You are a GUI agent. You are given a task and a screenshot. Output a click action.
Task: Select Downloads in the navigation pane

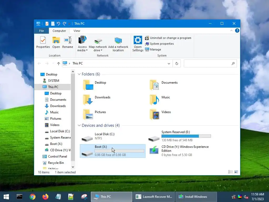click(58, 106)
